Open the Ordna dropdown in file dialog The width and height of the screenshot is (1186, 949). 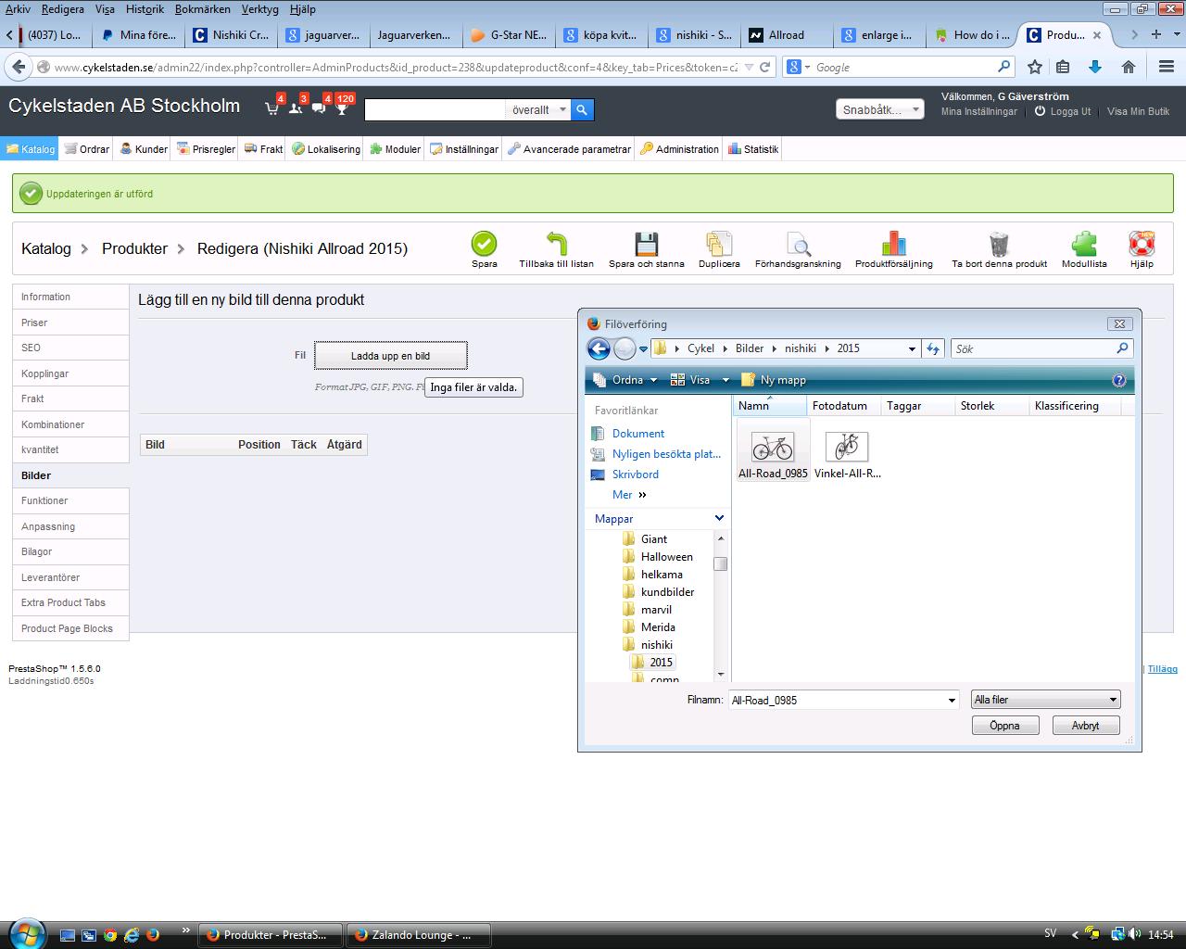(624, 380)
